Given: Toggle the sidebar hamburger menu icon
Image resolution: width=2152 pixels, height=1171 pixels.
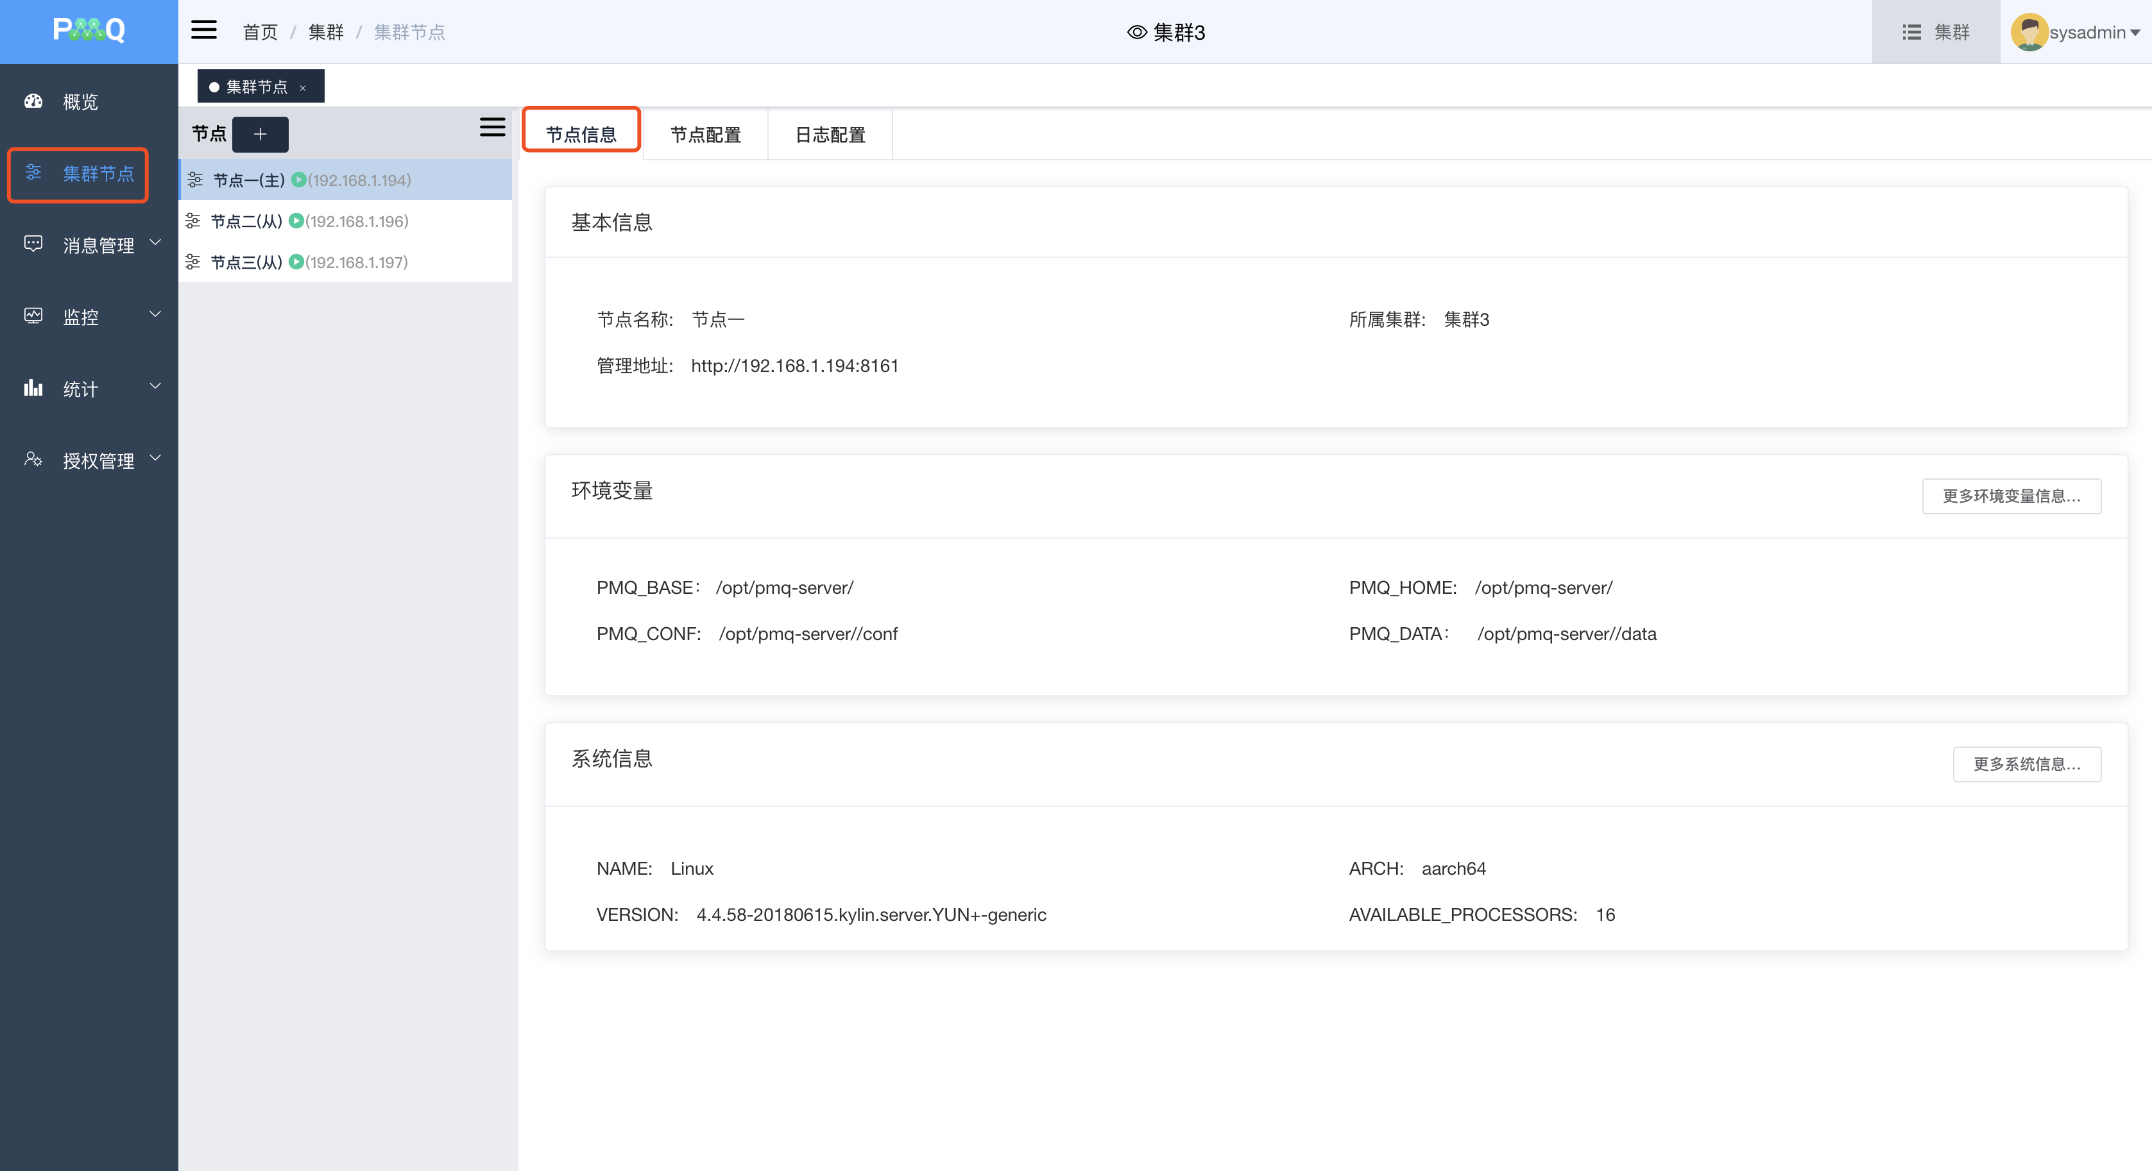Looking at the screenshot, I should click(x=204, y=31).
